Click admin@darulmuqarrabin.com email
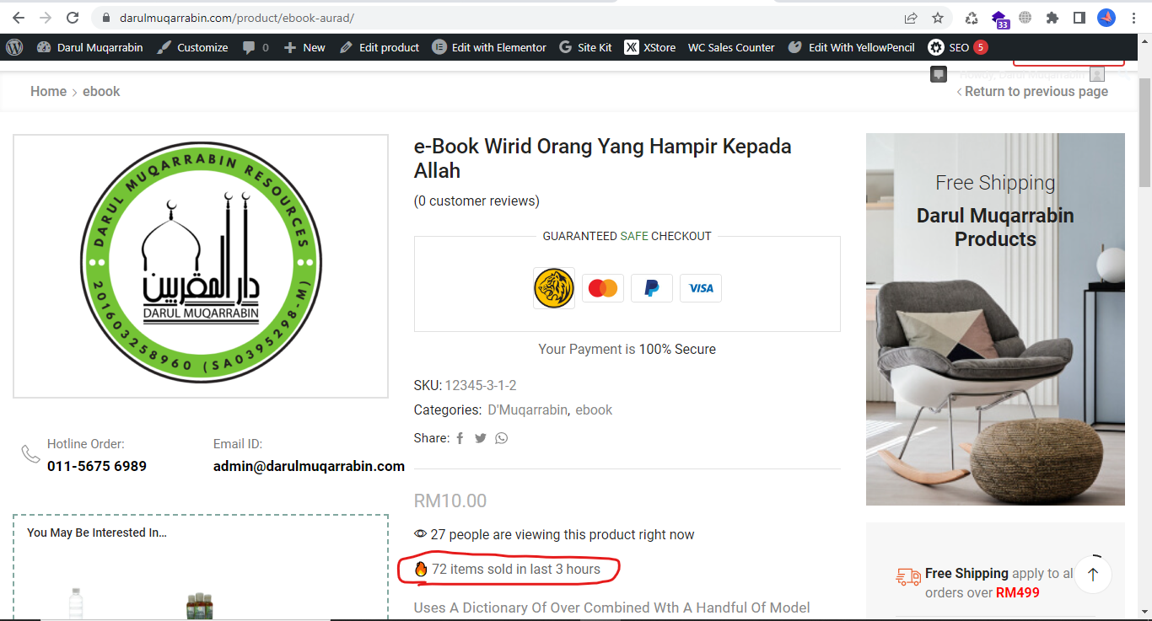 click(309, 466)
